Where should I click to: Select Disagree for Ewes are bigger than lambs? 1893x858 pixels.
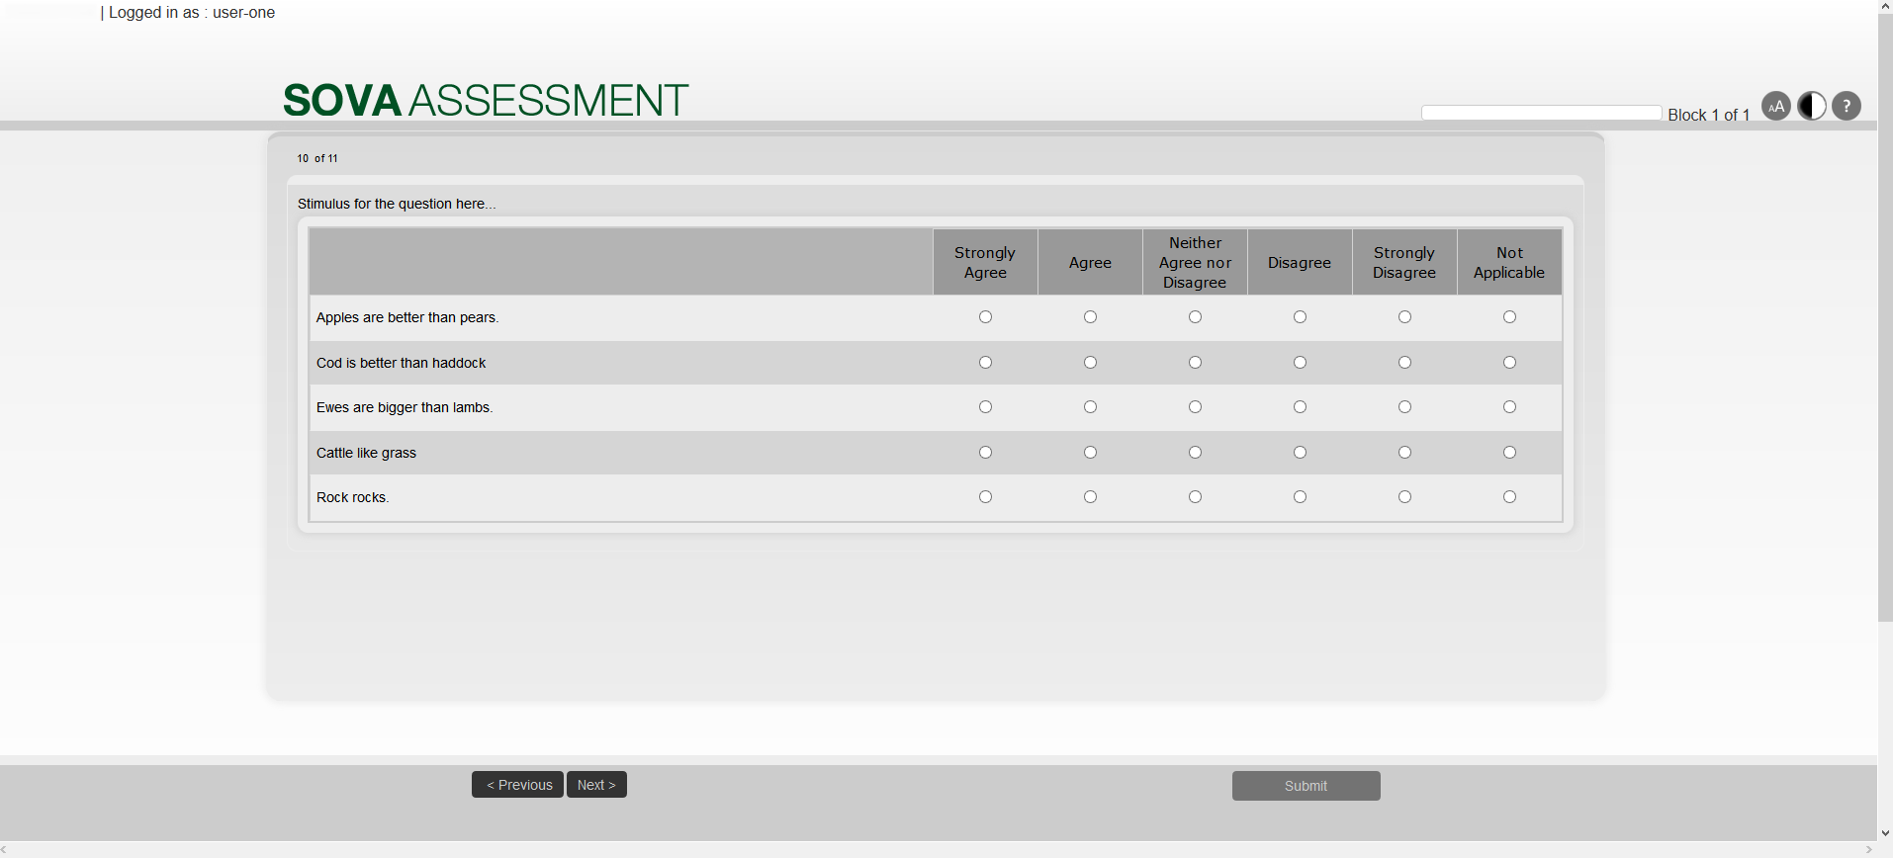[1300, 407]
